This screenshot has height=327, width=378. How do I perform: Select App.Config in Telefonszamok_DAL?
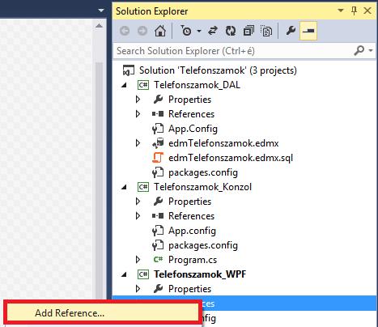pyautogui.click(x=193, y=129)
